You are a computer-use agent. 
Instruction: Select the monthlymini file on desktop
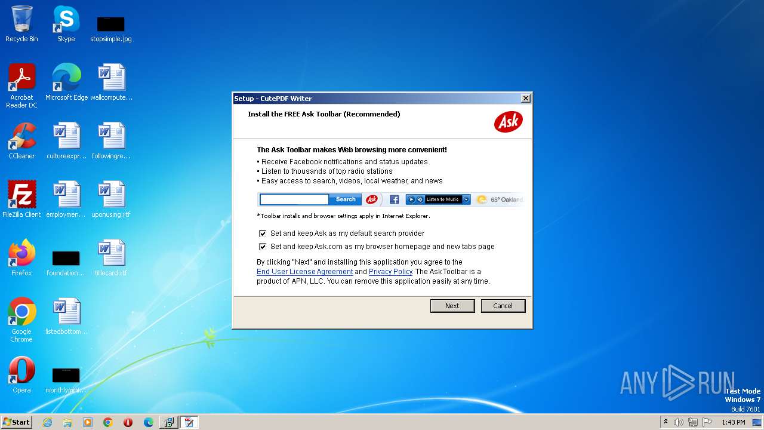coord(66,380)
